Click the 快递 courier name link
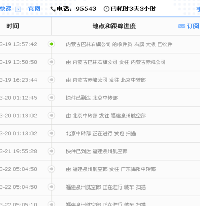 (6, 9)
